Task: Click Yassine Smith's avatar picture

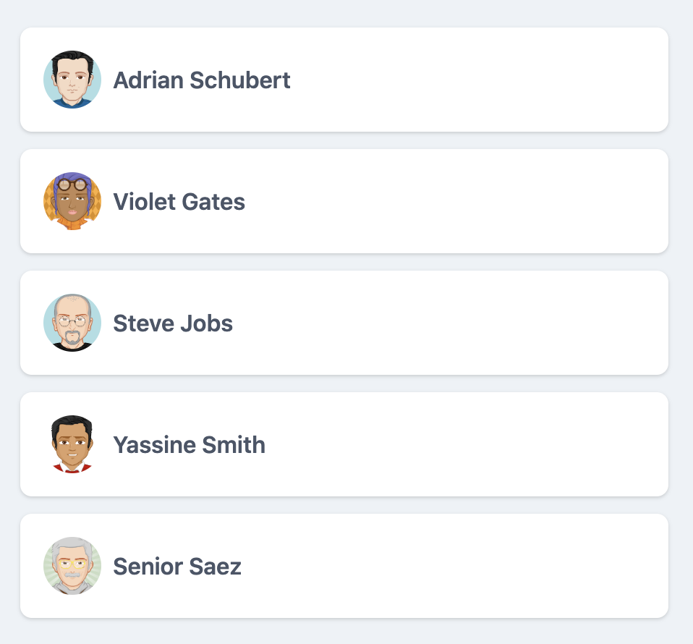Action: pos(72,444)
